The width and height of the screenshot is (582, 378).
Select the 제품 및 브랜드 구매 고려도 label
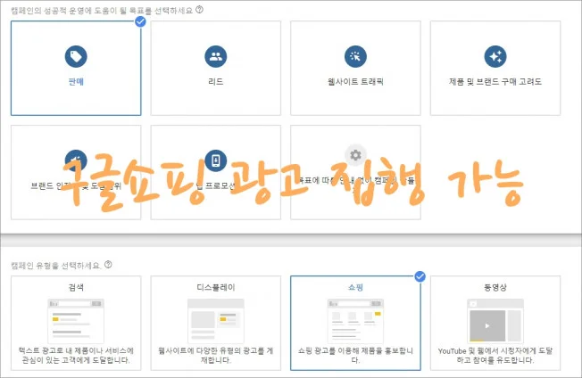pyautogui.click(x=495, y=81)
